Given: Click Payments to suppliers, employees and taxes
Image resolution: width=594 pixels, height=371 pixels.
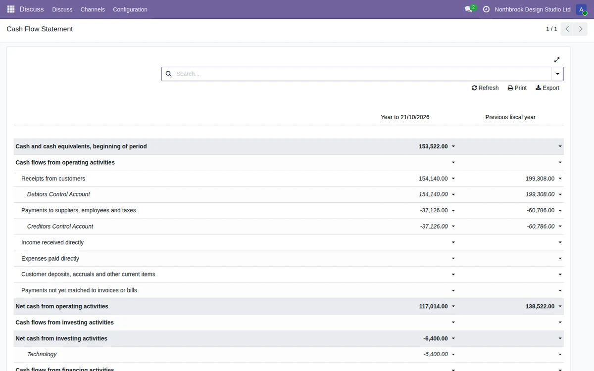Looking at the screenshot, I should pyautogui.click(x=78, y=210).
